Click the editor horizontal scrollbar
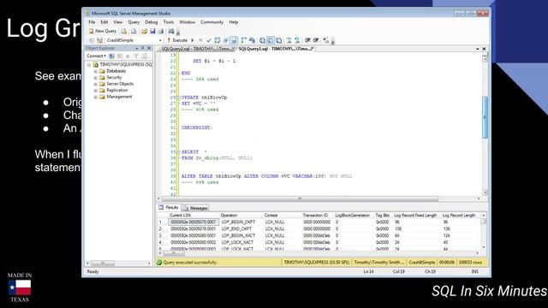Viewport: 548px width, 308px height. [300, 198]
